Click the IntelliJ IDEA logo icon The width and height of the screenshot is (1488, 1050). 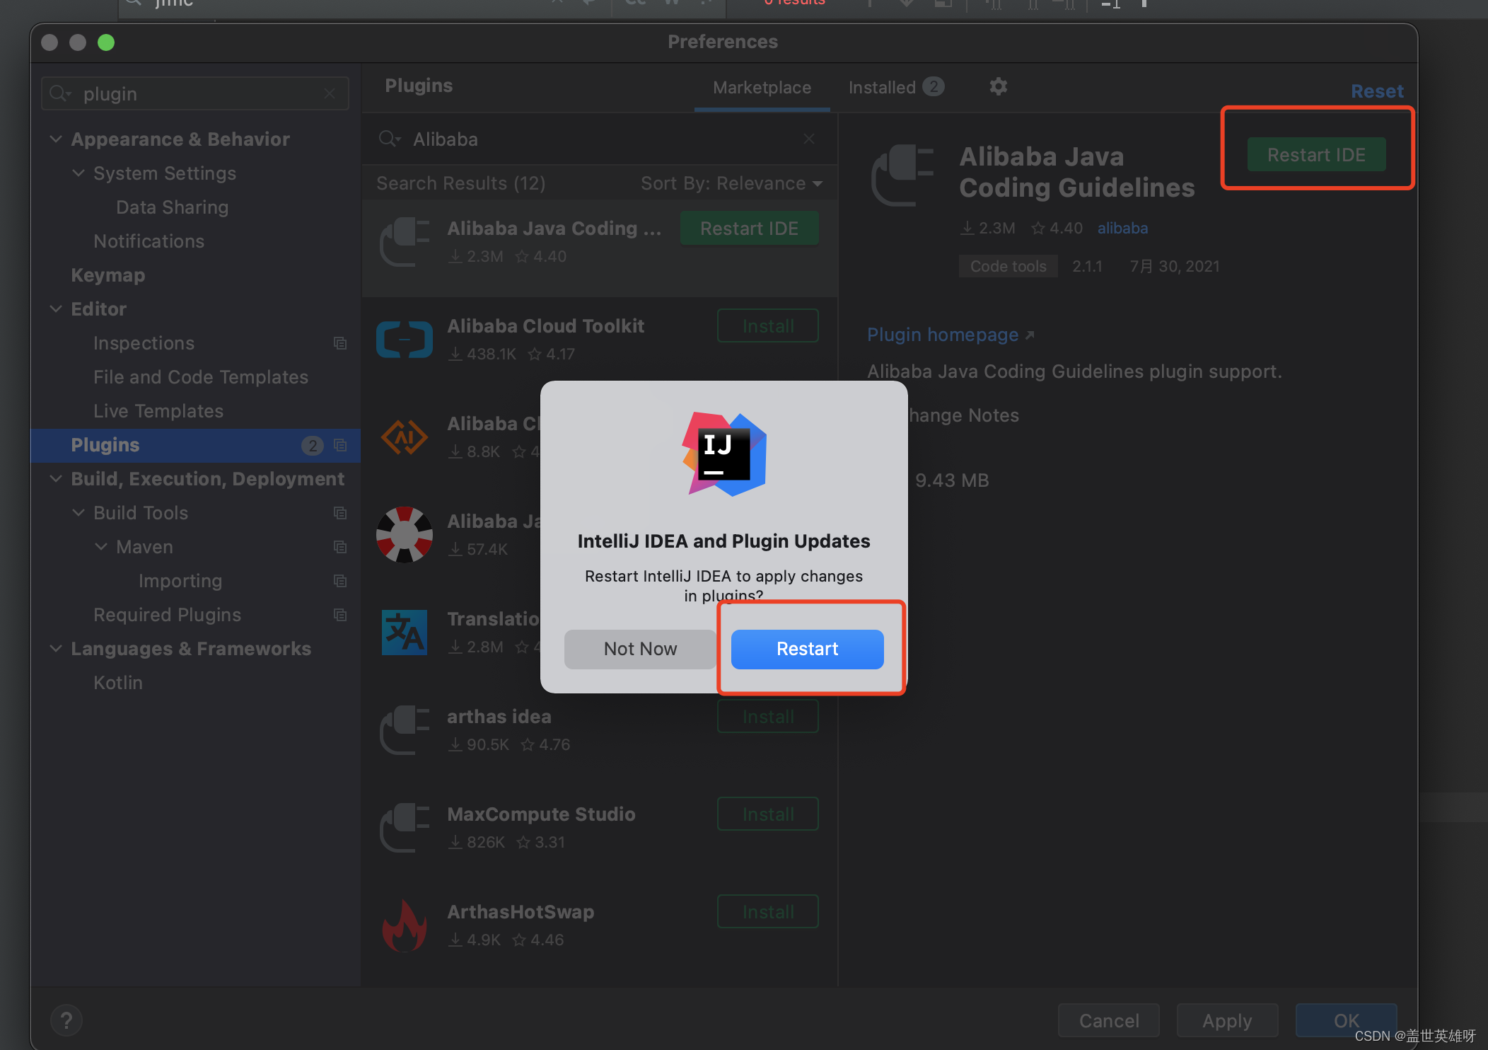723,454
